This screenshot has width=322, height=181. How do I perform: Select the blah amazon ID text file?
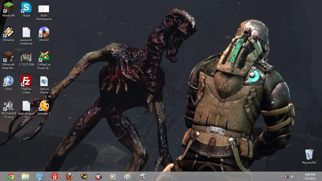click(x=26, y=106)
